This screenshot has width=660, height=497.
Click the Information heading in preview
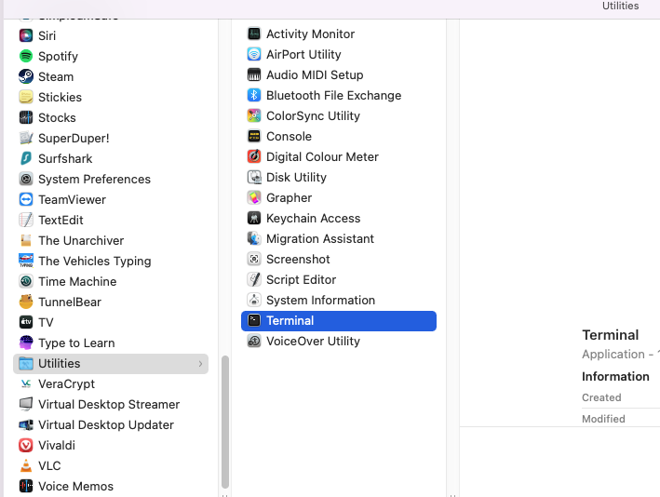(615, 376)
